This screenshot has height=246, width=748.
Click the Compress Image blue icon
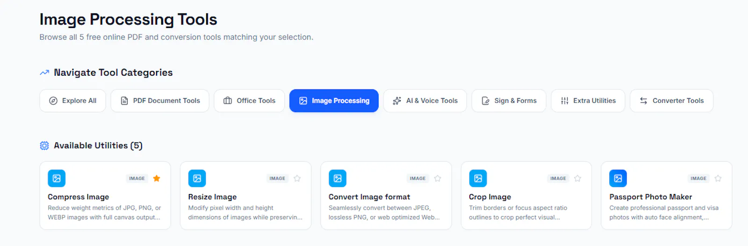pos(57,178)
